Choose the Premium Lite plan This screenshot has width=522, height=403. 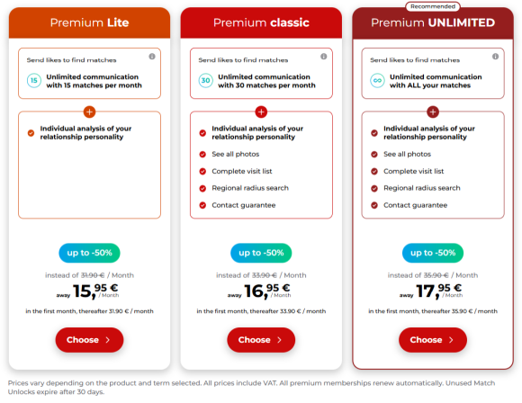pos(89,340)
